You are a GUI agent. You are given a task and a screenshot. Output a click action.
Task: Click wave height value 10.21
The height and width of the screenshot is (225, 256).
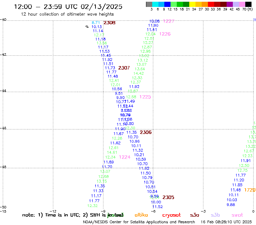(139, 155)
